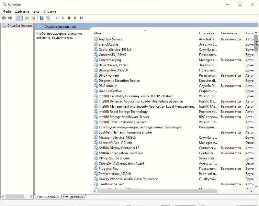Click the Export list toolbar icon

(33, 18)
